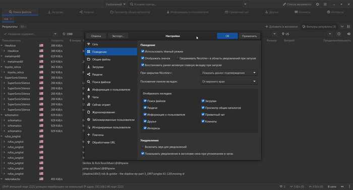This screenshot has width=353, height=190.
Task: Enable sound for notifications checkbox
Action: tap(143, 147)
